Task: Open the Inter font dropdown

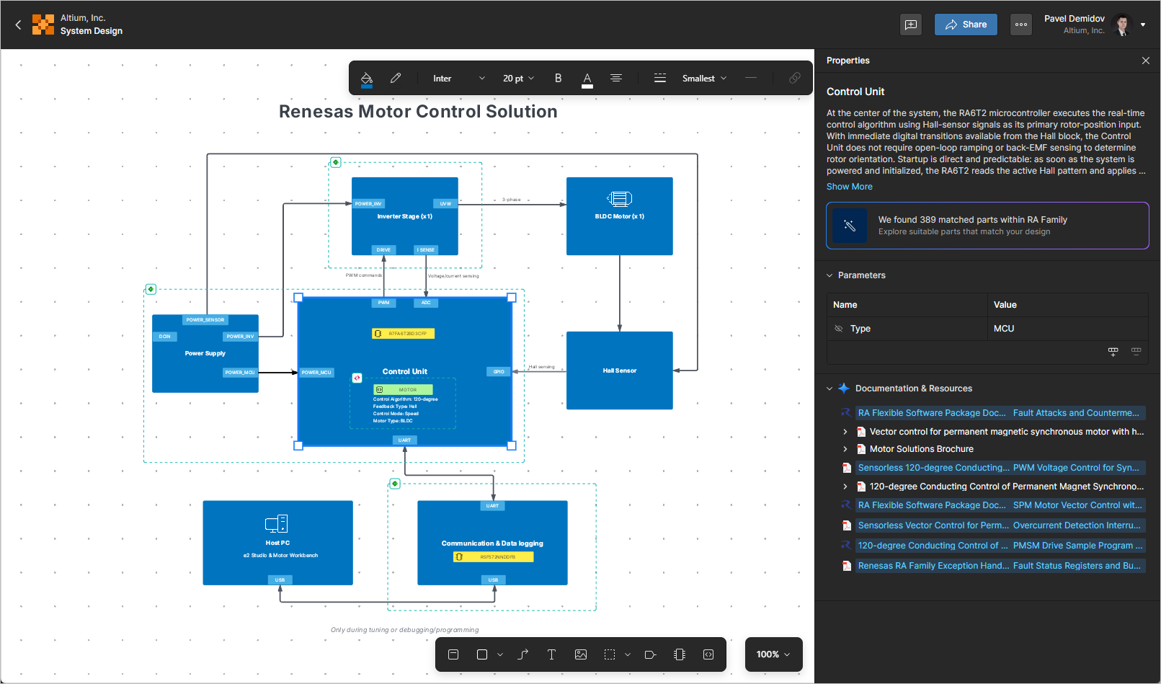Action: 459,78
